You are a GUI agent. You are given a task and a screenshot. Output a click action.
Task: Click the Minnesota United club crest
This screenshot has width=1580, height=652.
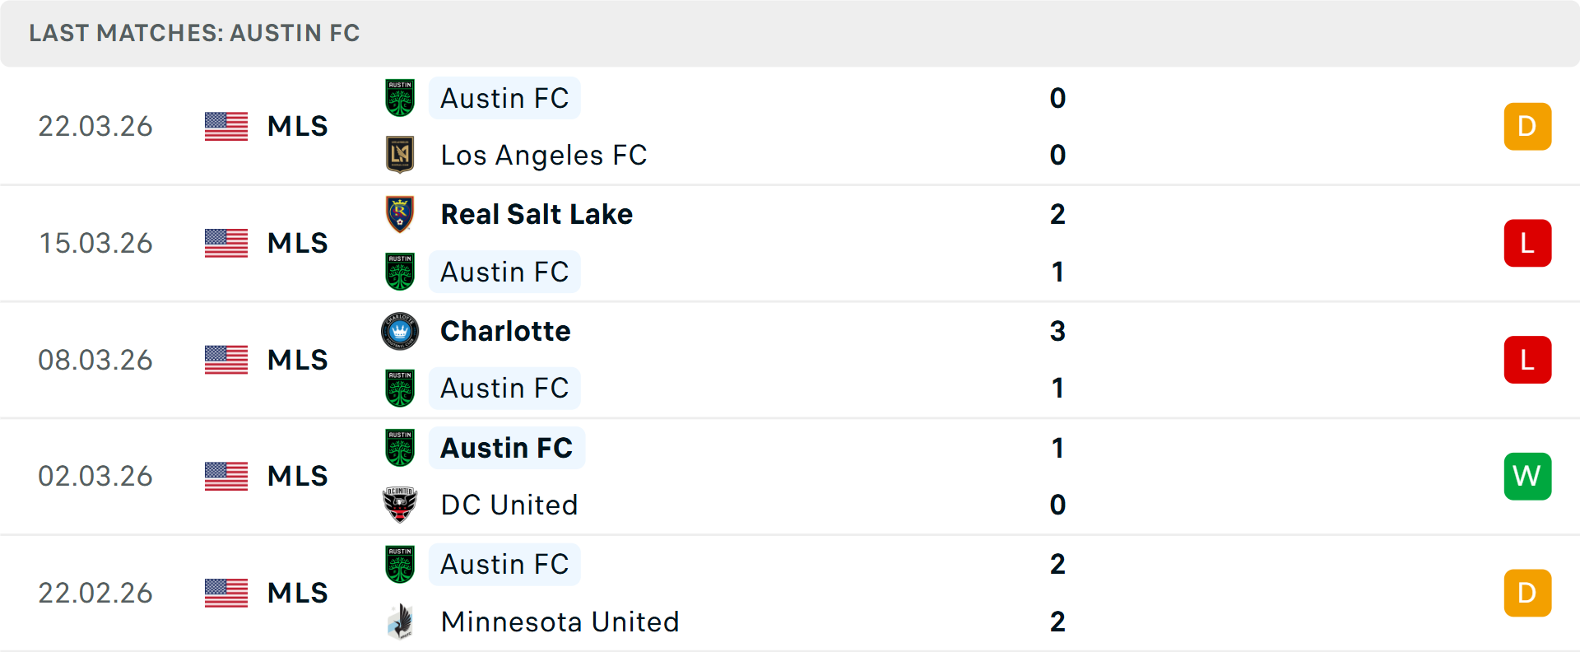click(x=400, y=622)
